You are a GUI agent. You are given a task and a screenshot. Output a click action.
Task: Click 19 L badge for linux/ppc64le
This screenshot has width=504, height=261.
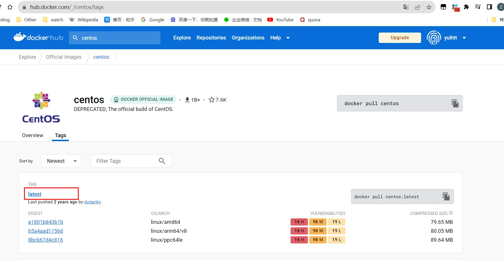pos(337,240)
